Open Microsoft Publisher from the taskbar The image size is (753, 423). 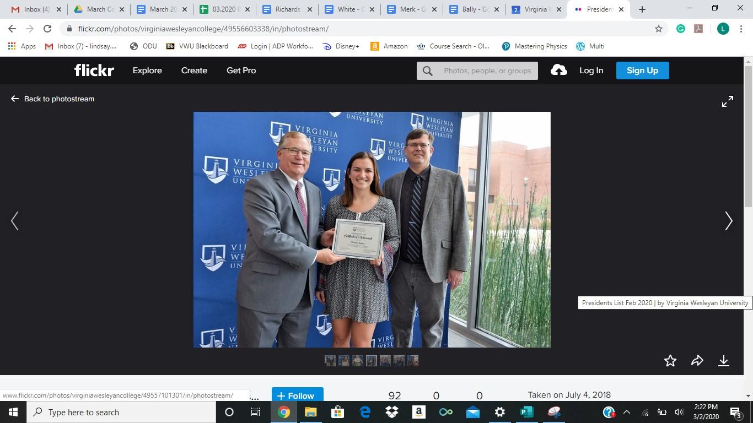(527, 412)
